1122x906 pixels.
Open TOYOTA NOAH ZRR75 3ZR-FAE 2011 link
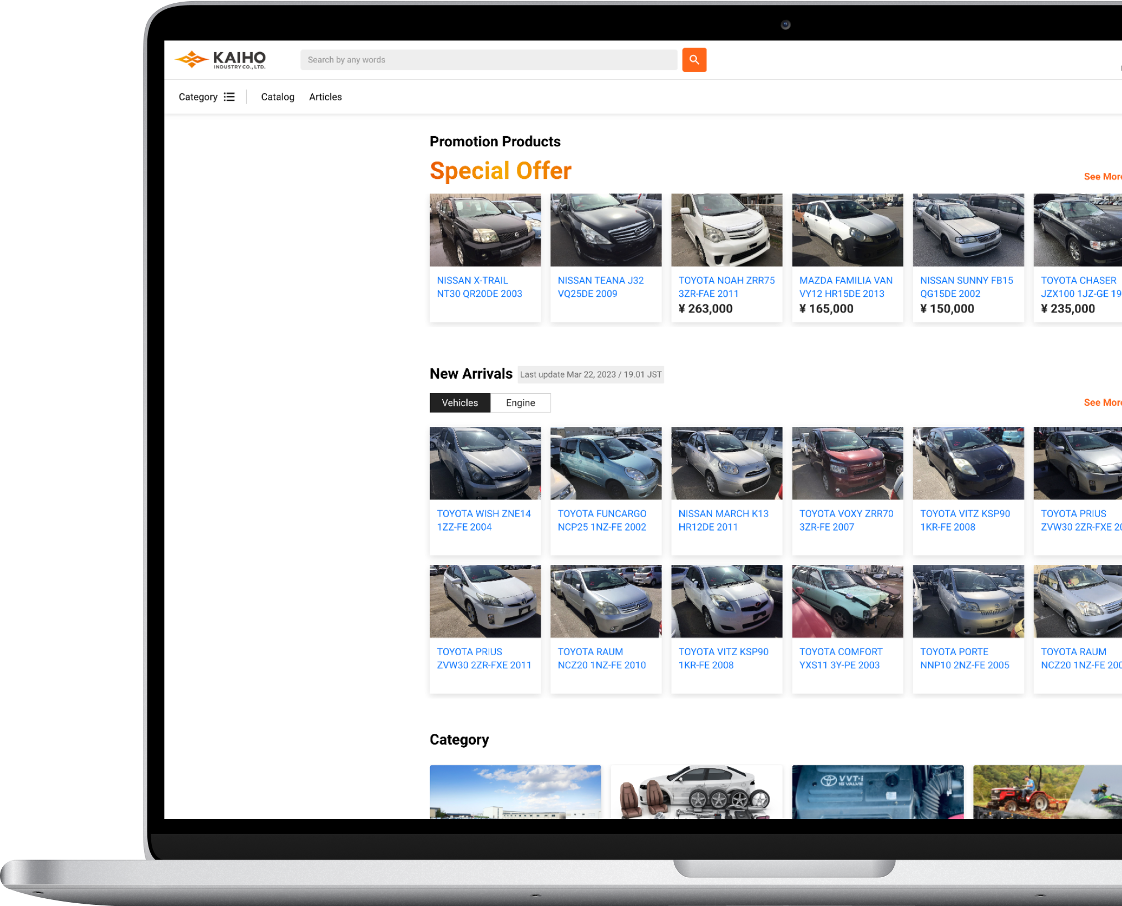click(726, 287)
